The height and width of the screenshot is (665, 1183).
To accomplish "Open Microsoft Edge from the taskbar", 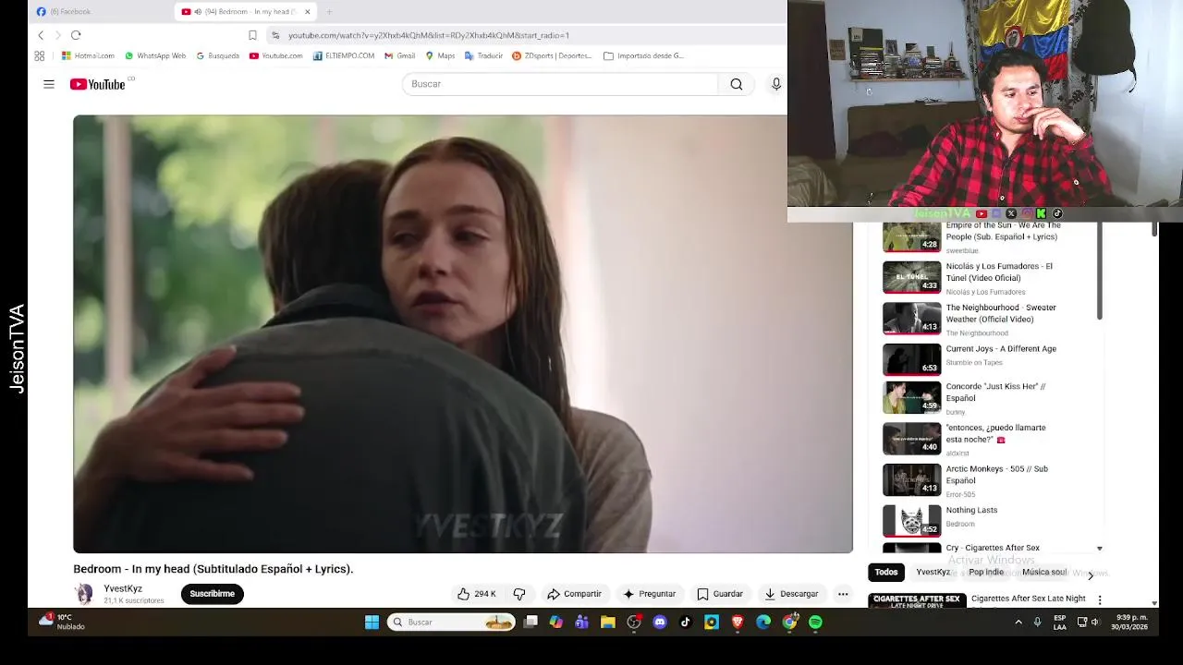I will pos(763,623).
